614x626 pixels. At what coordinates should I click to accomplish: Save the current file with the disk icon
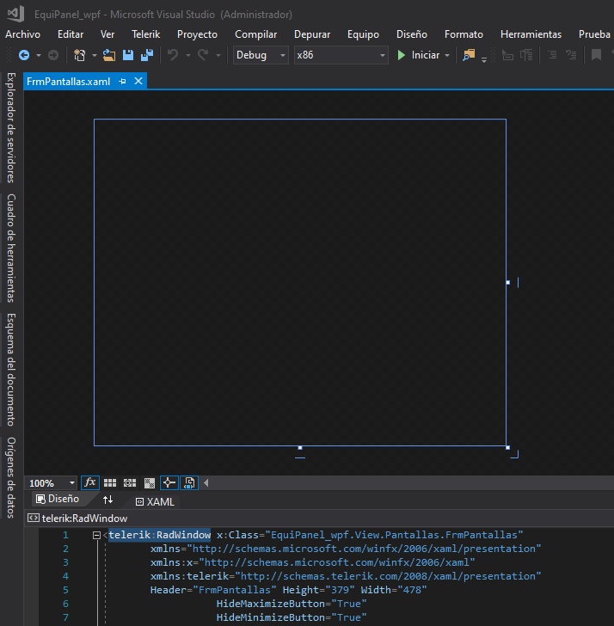pos(128,55)
